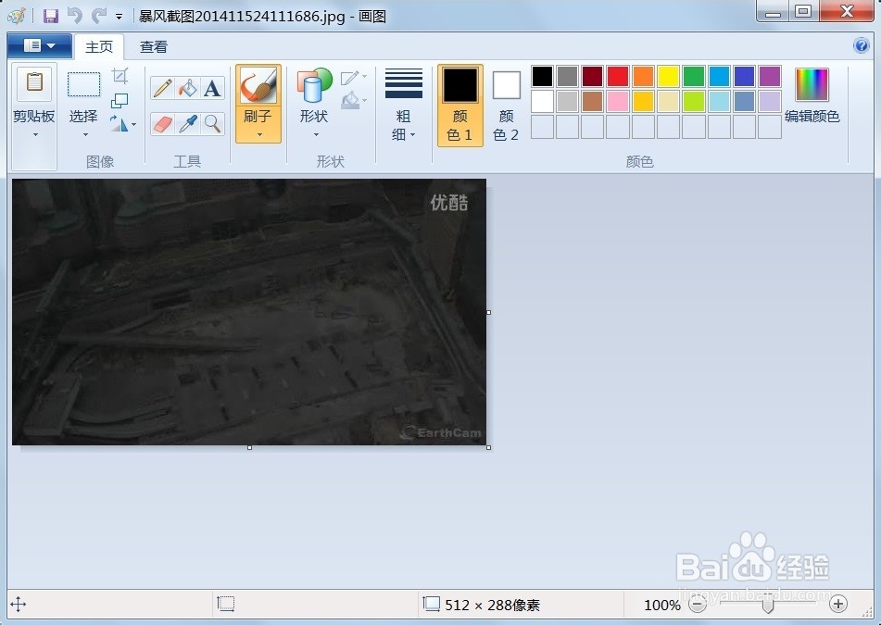
Task: Expand the Shapes dropdown arrow
Action: pyautogui.click(x=316, y=135)
